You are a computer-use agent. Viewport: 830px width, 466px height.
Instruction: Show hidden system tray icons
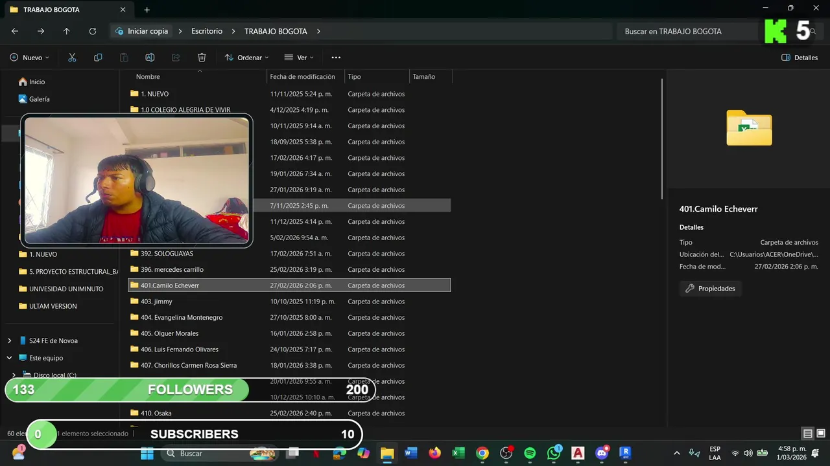click(x=677, y=453)
